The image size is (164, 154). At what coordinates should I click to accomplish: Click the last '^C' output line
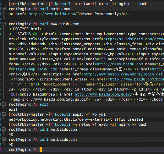(x=11, y=145)
